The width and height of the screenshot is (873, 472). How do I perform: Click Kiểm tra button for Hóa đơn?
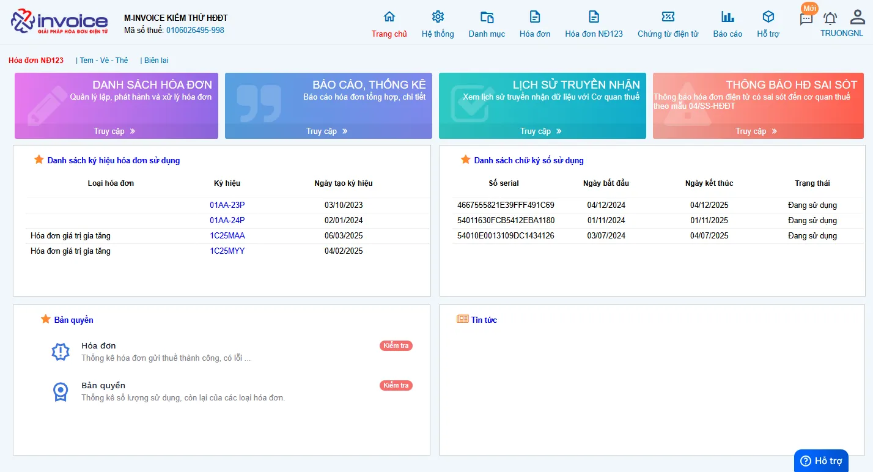pyautogui.click(x=396, y=346)
